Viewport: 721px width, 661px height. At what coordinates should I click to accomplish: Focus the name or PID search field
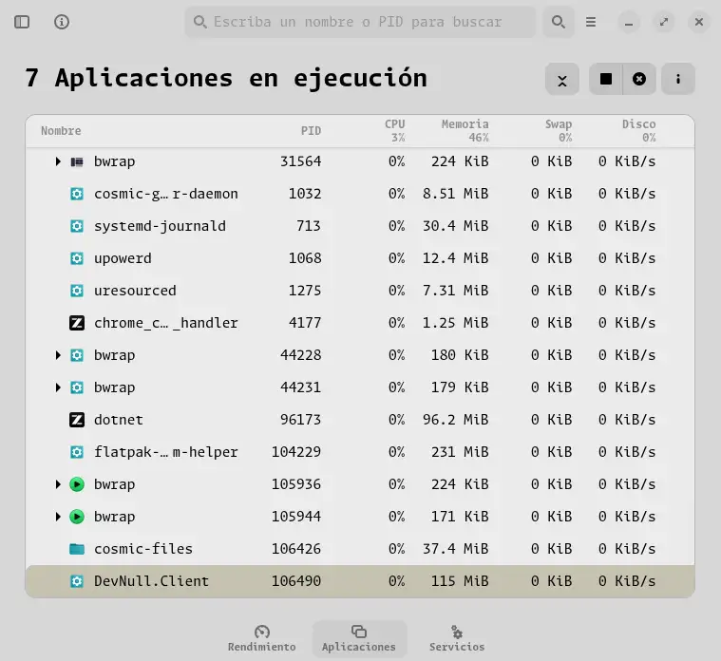pos(361,22)
